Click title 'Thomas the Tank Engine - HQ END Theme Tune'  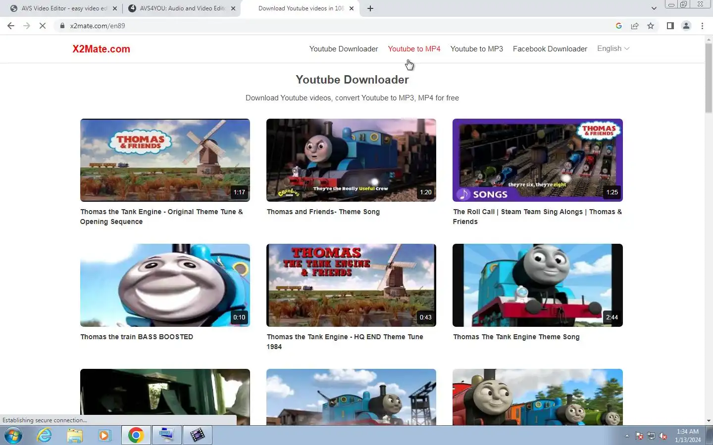coord(345,342)
